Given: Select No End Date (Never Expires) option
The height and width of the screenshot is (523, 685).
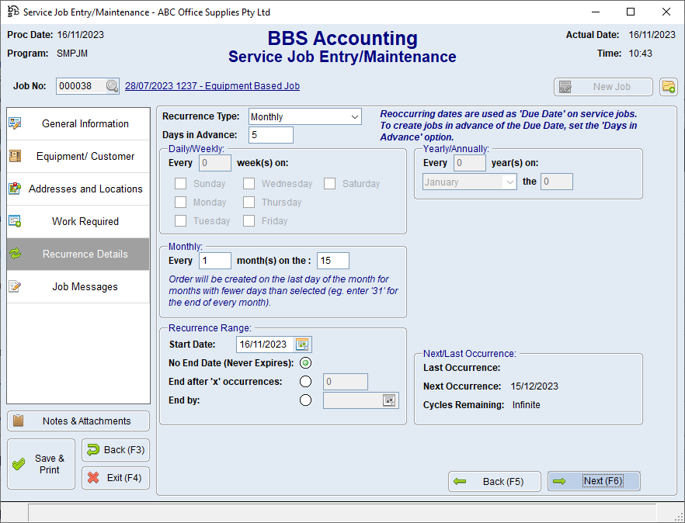Looking at the screenshot, I should click(x=305, y=362).
